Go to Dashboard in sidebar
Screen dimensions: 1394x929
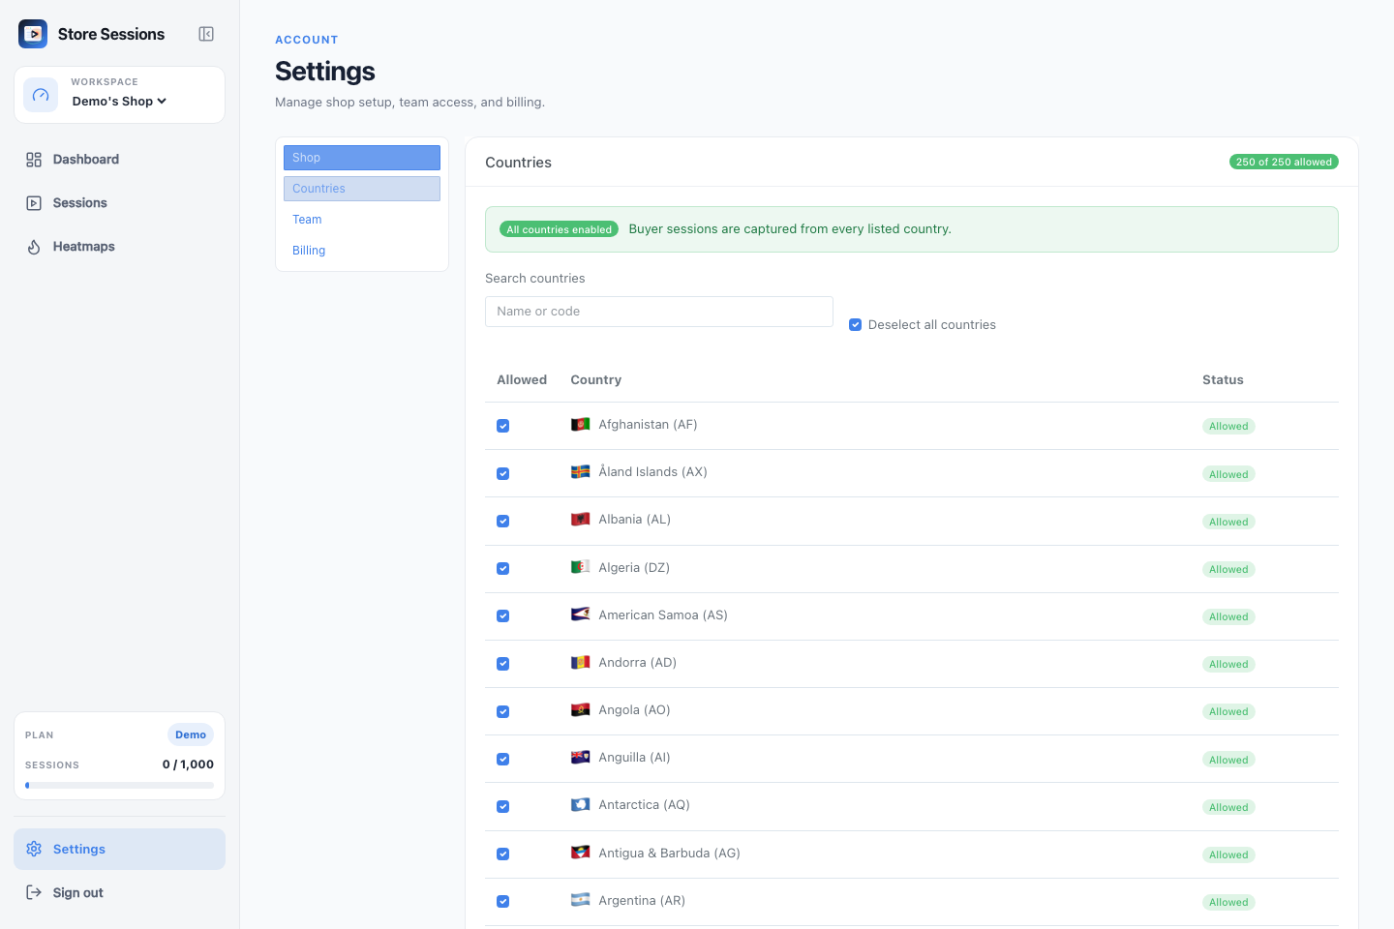(119, 160)
